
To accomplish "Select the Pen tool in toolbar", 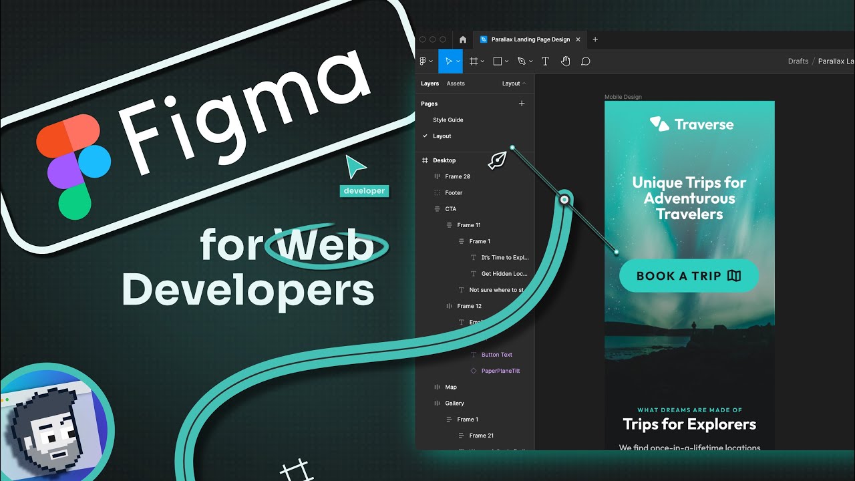I will click(522, 61).
